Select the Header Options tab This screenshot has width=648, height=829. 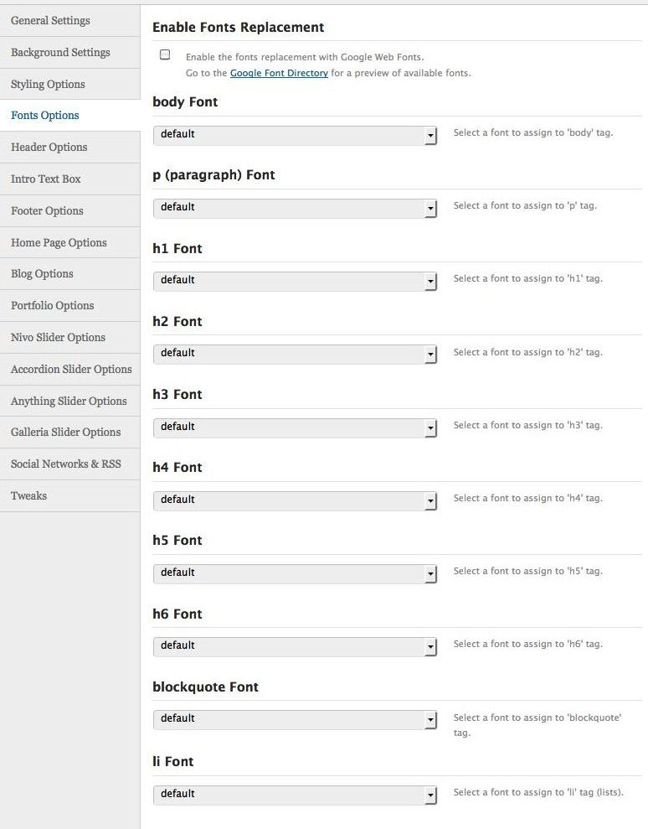[49, 147]
